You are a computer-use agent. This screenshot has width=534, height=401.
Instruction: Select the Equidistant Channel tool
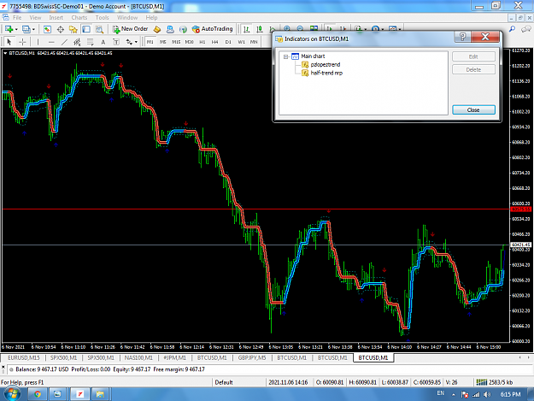point(77,42)
